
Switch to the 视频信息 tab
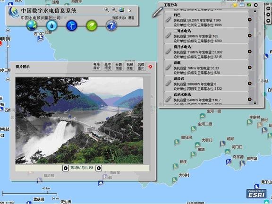[x=130, y=66]
